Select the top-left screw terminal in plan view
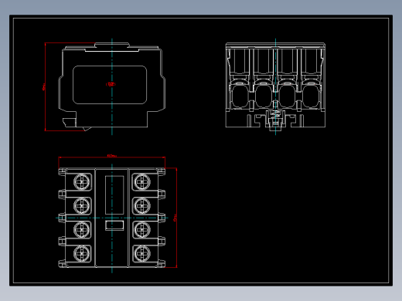 [x=82, y=182]
